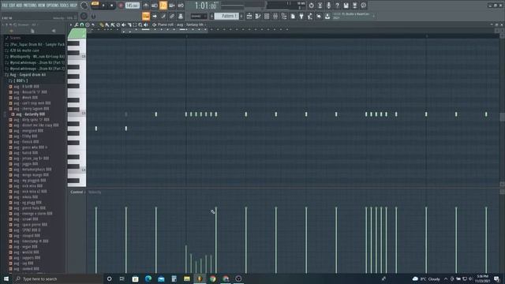Select the piano roll delete tool
This screenshot has width=505, height=284.
click(118, 24)
